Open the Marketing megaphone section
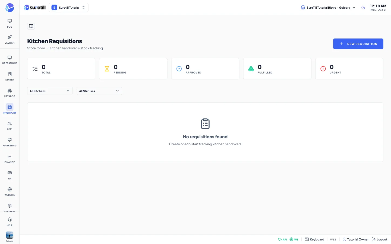Screen dimensions: 391x244 tap(10, 142)
